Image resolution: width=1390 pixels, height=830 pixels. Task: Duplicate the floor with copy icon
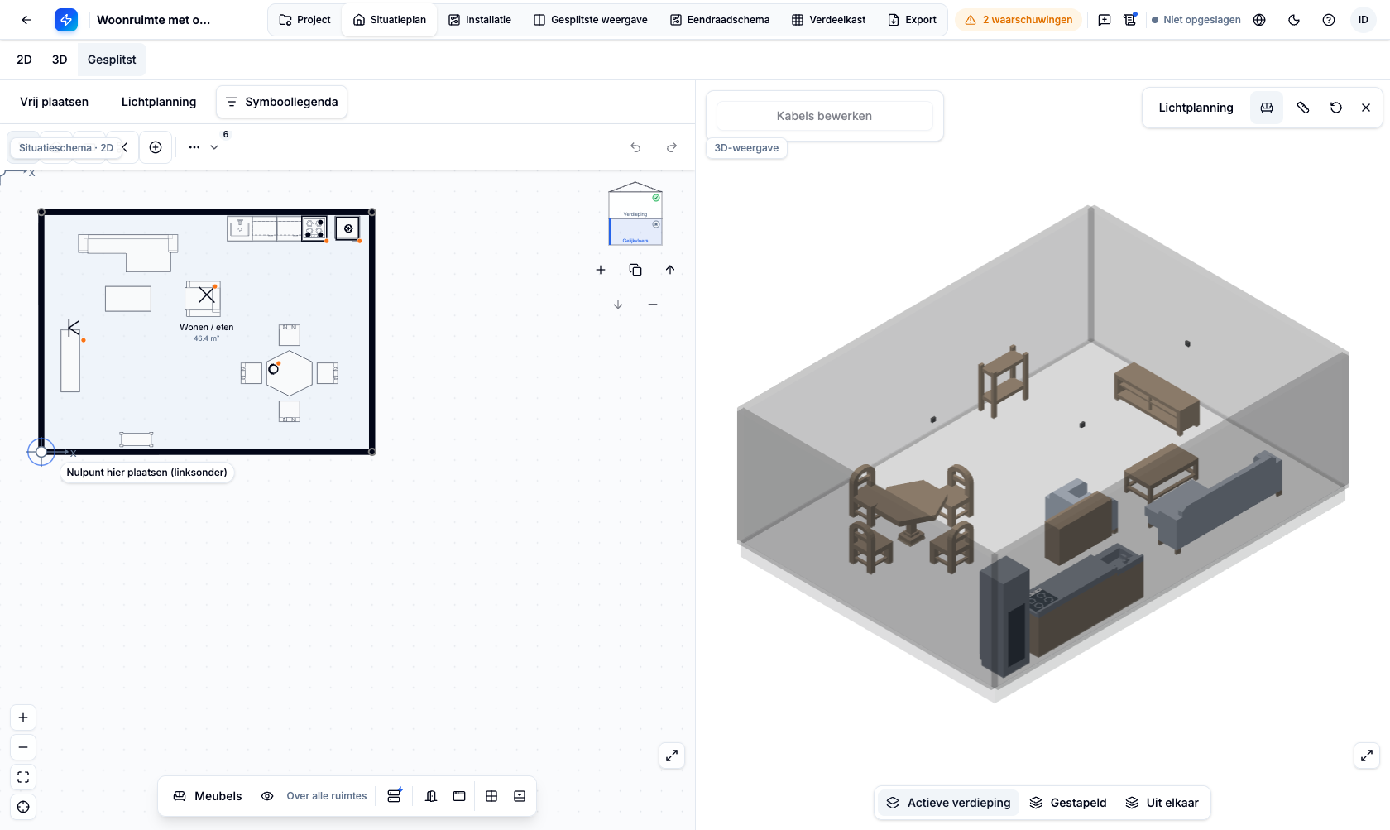635,270
